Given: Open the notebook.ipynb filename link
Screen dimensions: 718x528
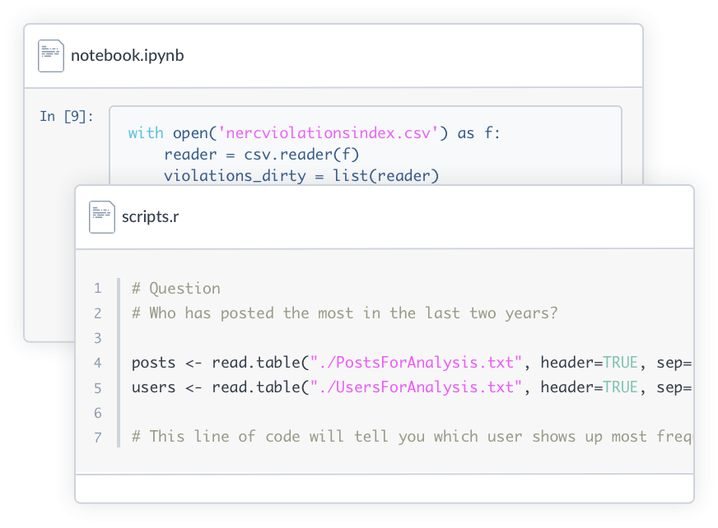Looking at the screenshot, I should [x=127, y=56].
